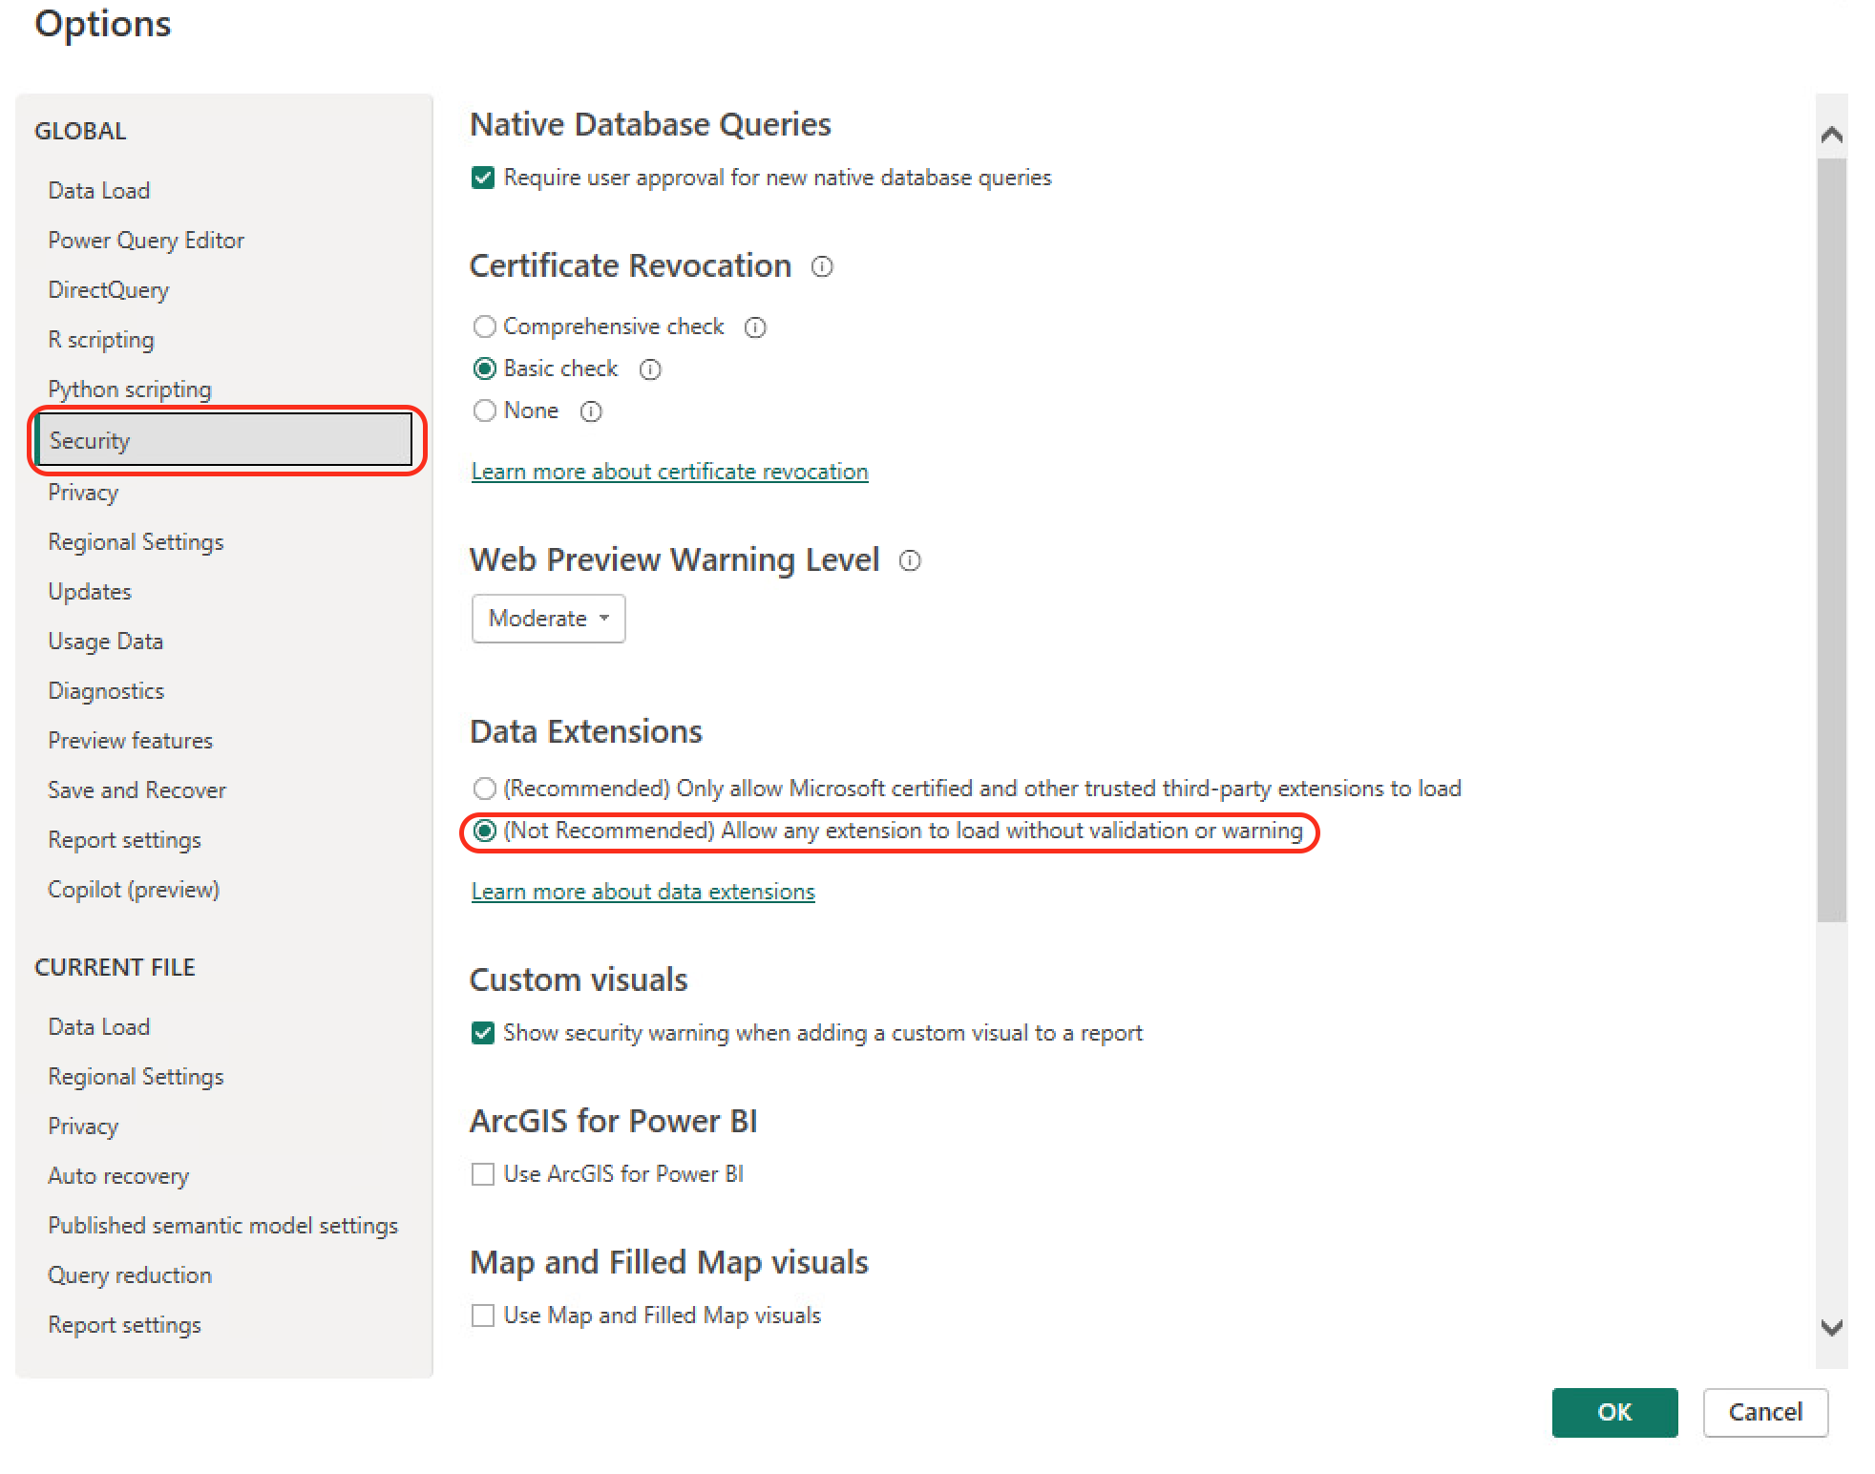Open Copilot (preview) settings
Viewport: 1875px width, 1474px height.
click(x=133, y=889)
